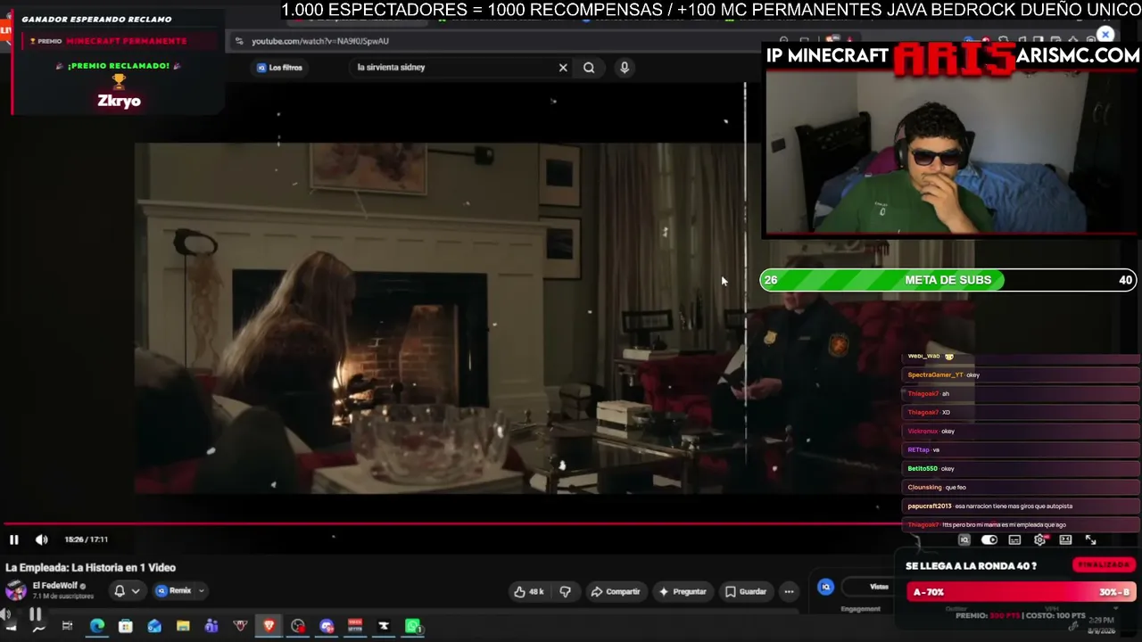Click the Compartir share button
Screen dimensions: 1142x642
point(616,591)
